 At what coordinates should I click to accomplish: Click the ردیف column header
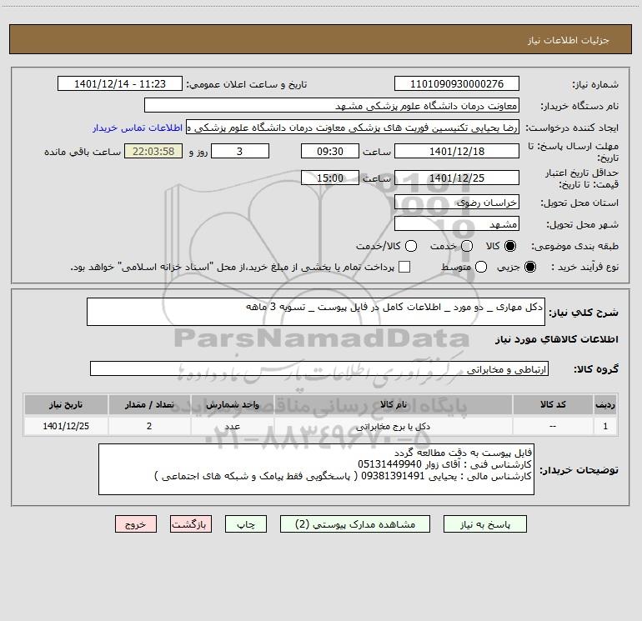[605, 404]
